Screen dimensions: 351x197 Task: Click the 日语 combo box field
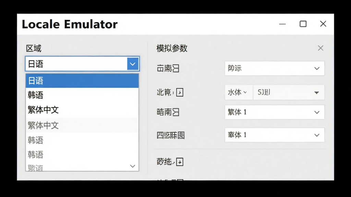82,64
